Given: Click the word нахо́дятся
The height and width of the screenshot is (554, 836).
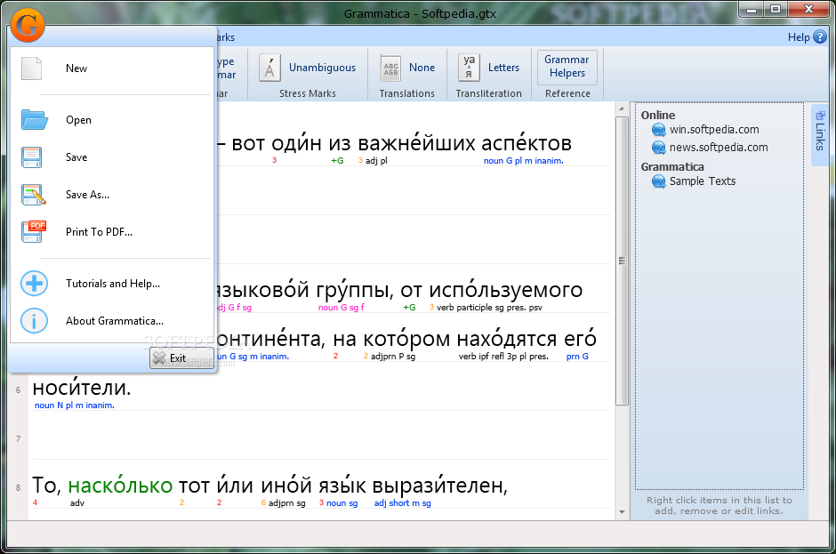Looking at the screenshot, I should pyautogui.click(x=507, y=339).
